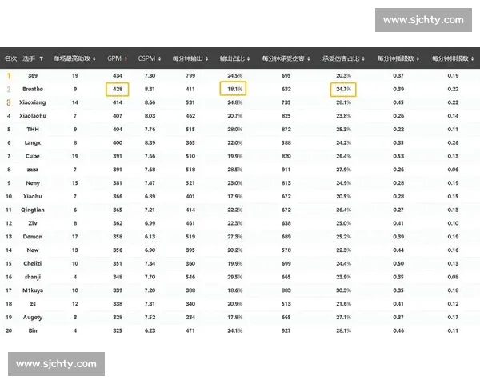Screen dimensions: 480x384
Task: Click the 名次 column header
Action: click(10, 58)
